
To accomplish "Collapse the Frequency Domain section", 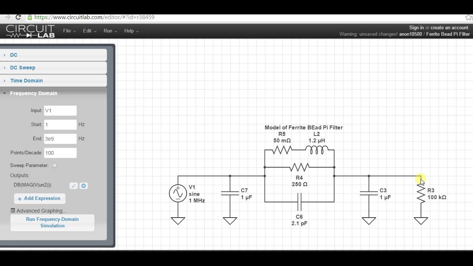I will pos(54,93).
